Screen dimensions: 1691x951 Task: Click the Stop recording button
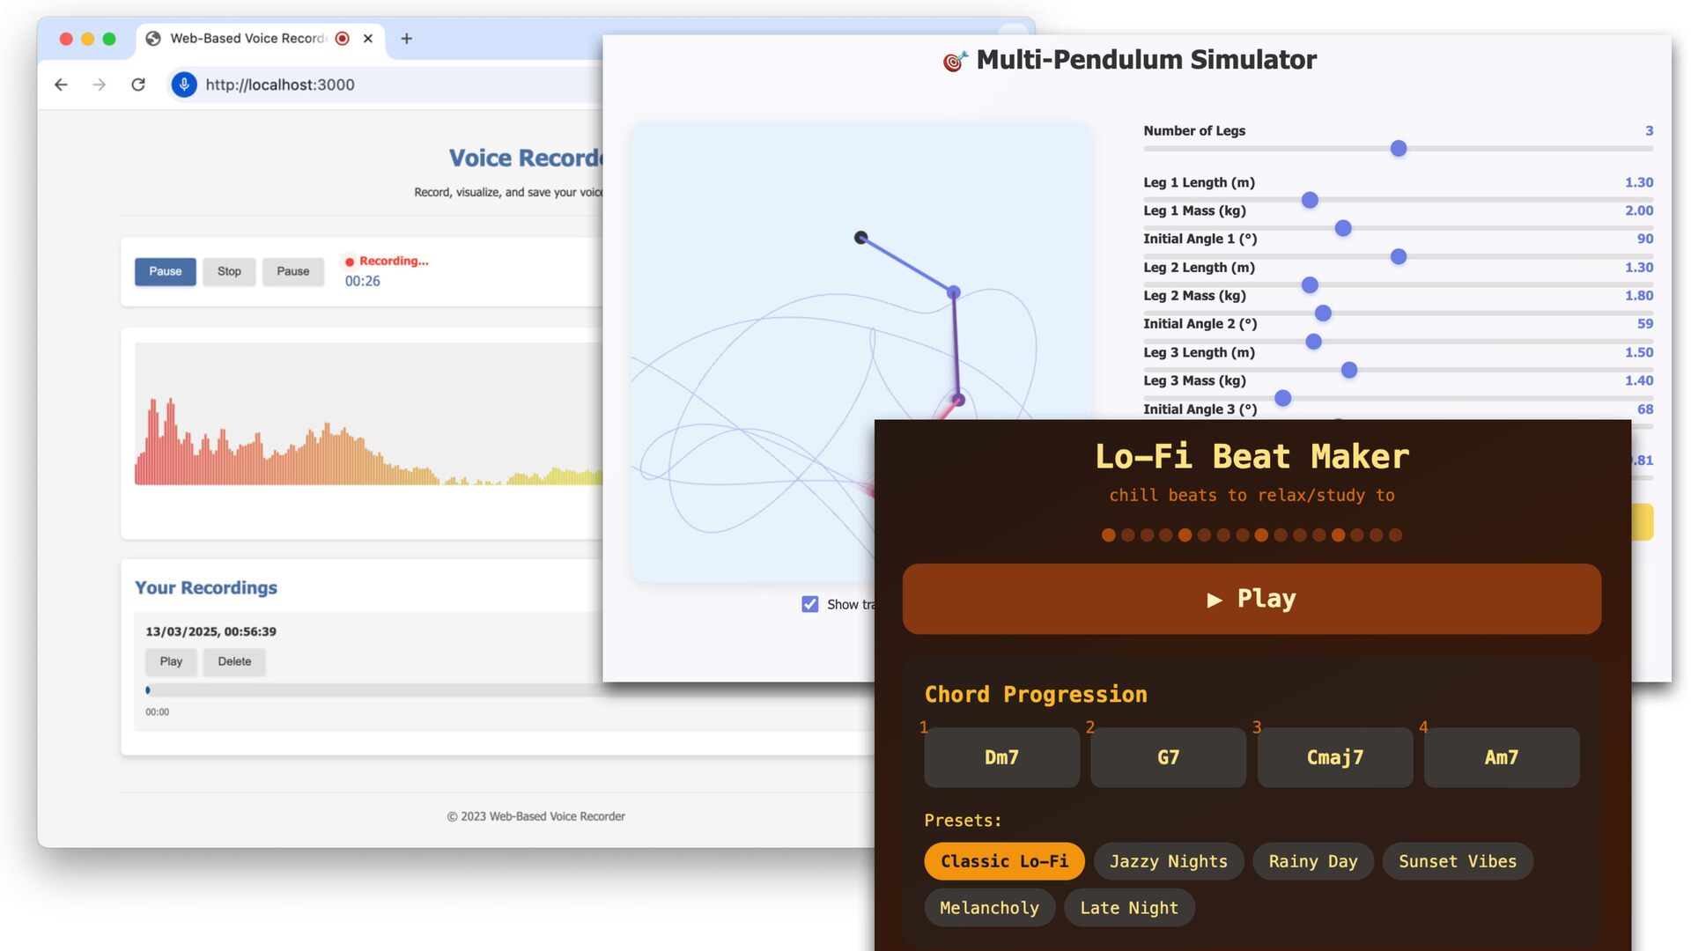click(229, 271)
